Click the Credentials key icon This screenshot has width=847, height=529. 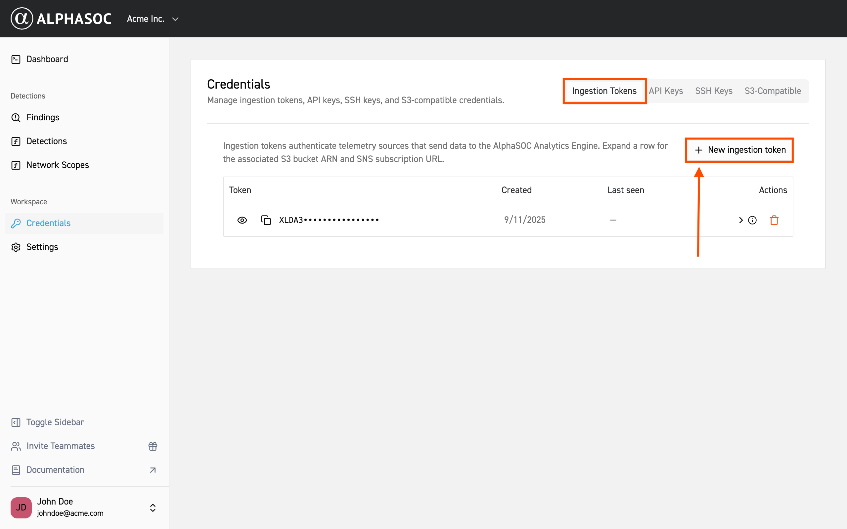tap(16, 223)
